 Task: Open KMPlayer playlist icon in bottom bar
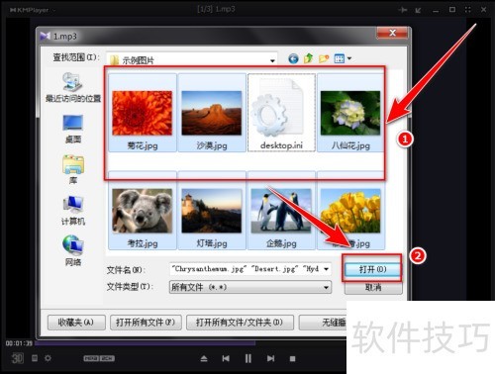coord(35,358)
